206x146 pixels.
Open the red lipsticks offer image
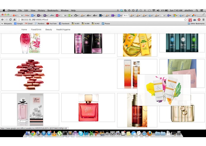(30, 75)
